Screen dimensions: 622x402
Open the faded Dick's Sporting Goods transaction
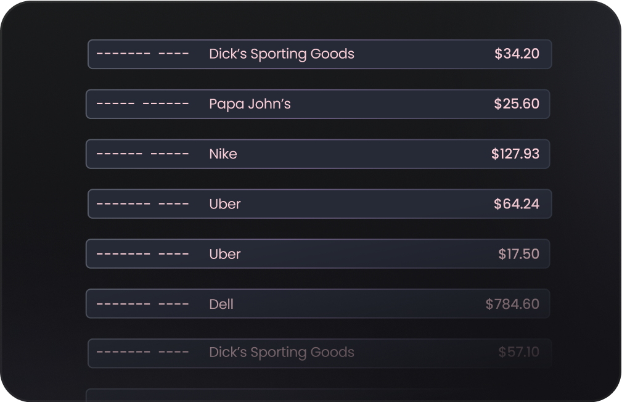(319, 353)
